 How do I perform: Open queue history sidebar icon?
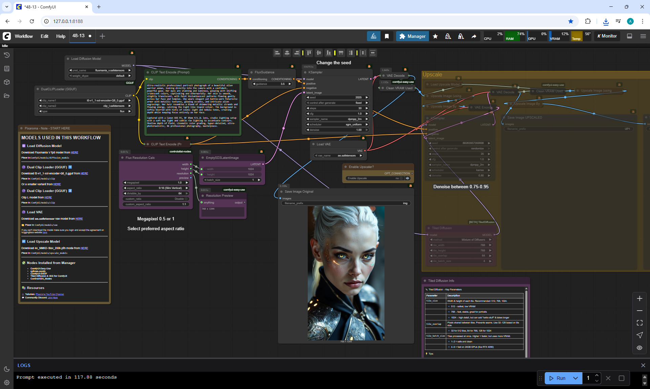tap(6, 55)
